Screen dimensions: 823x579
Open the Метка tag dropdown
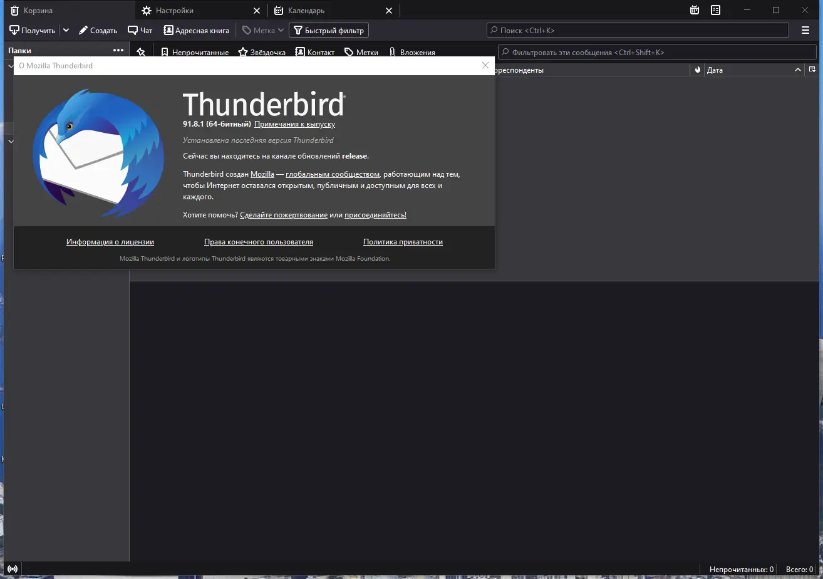pos(263,30)
